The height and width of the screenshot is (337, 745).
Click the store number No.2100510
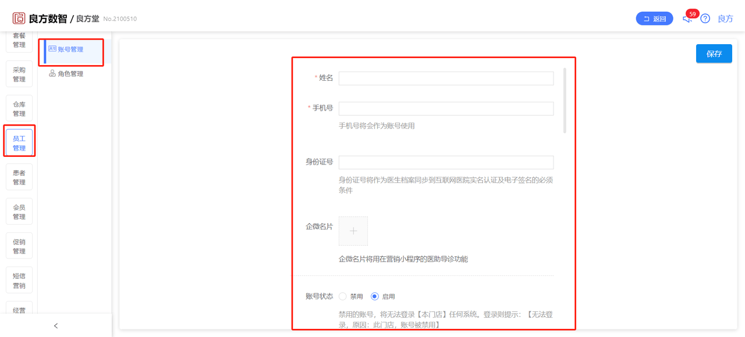click(x=120, y=19)
